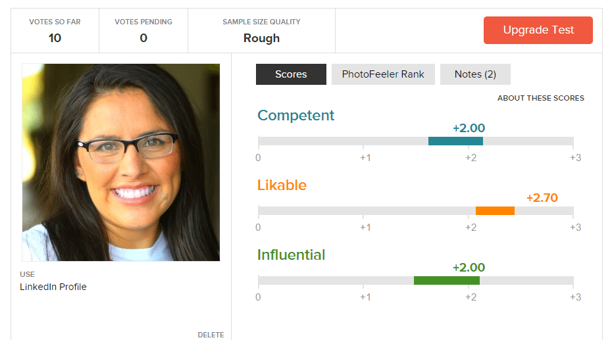
Task: Switch to the PhotoFeeler Rank tab
Action: click(x=383, y=74)
